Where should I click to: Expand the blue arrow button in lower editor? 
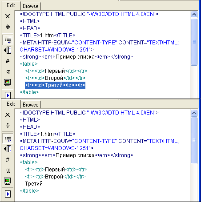click(8, 194)
